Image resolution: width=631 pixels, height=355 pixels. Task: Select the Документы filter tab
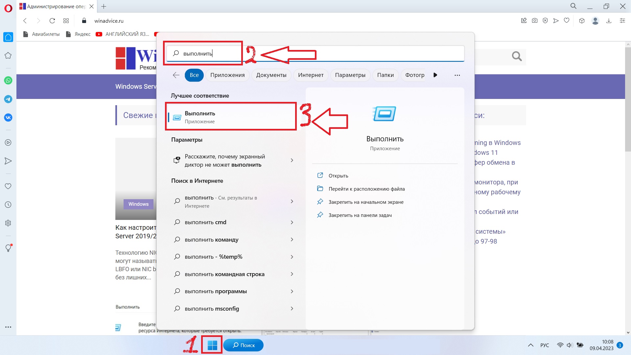pyautogui.click(x=271, y=75)
